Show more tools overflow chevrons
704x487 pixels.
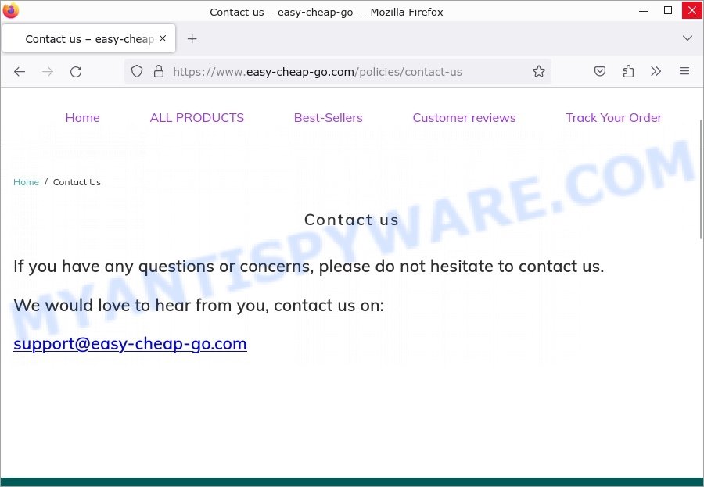click(656, 71)
